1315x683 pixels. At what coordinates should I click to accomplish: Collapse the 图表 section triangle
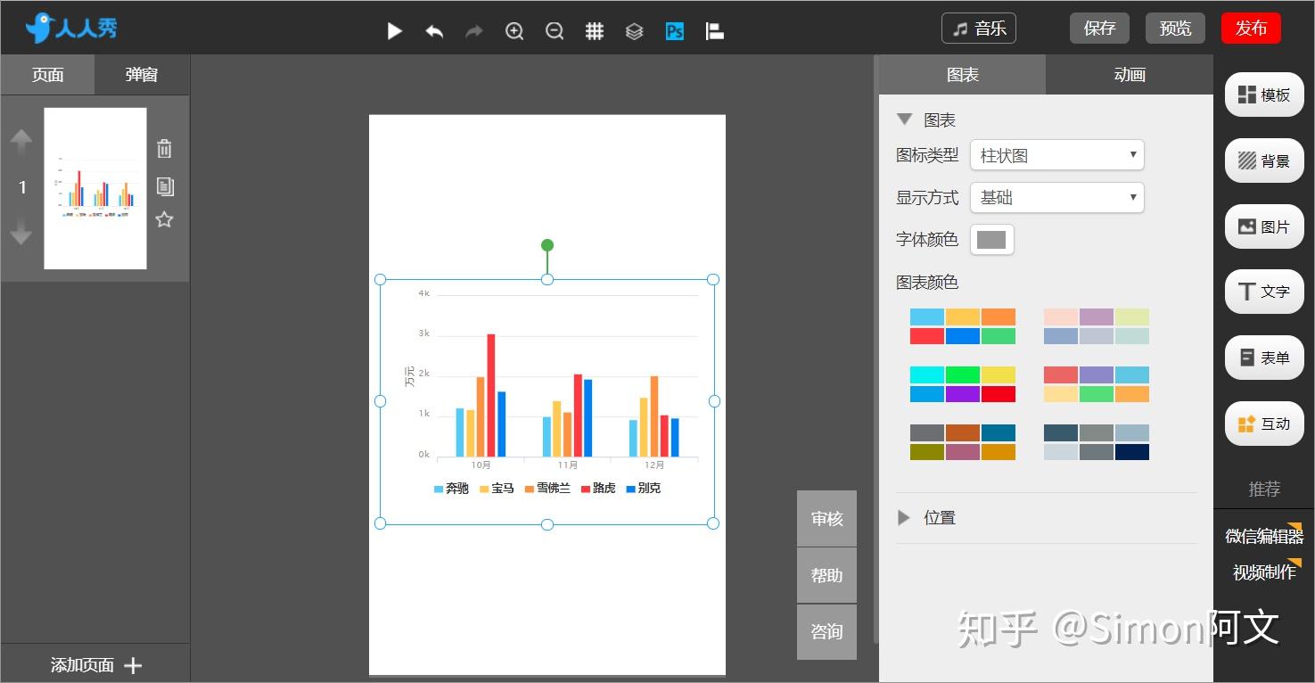(x=905, y=119)
